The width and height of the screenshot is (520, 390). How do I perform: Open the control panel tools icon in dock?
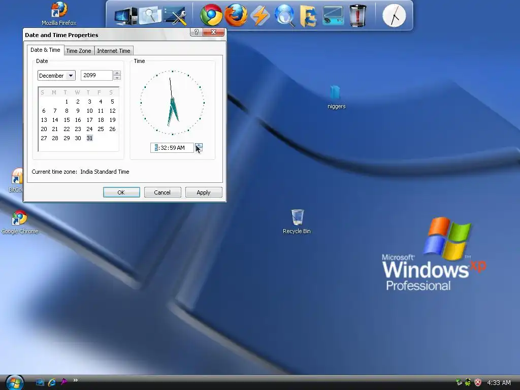pos(175,15)
